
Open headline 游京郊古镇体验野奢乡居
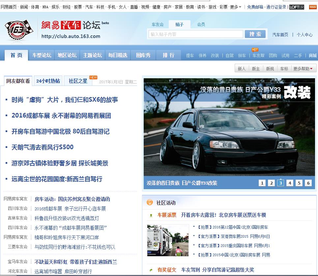point(60,163)
